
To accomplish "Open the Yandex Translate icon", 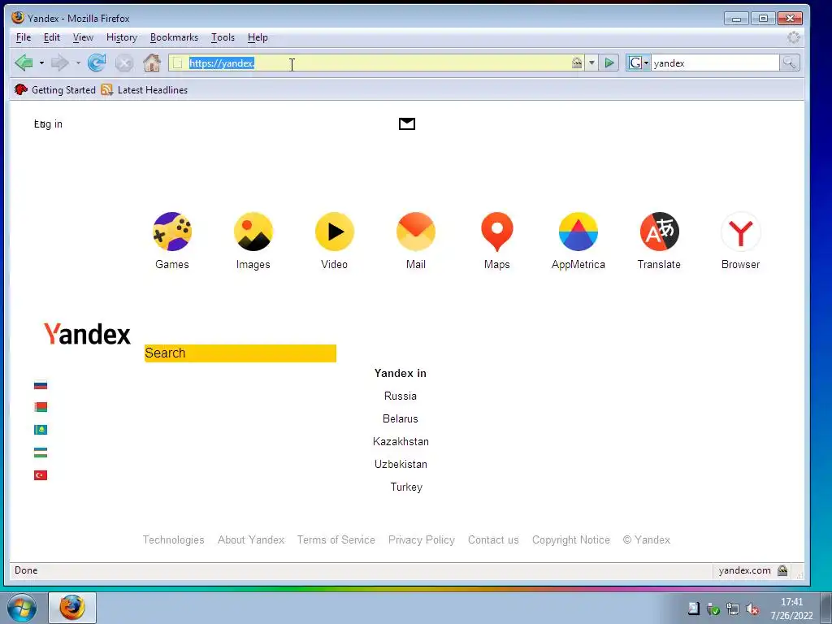I will (659, 232).
